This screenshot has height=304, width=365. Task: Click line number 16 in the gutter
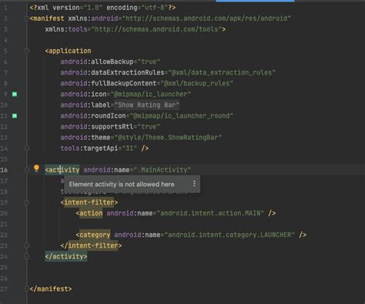pyautogui.click(x=4, y=170)
